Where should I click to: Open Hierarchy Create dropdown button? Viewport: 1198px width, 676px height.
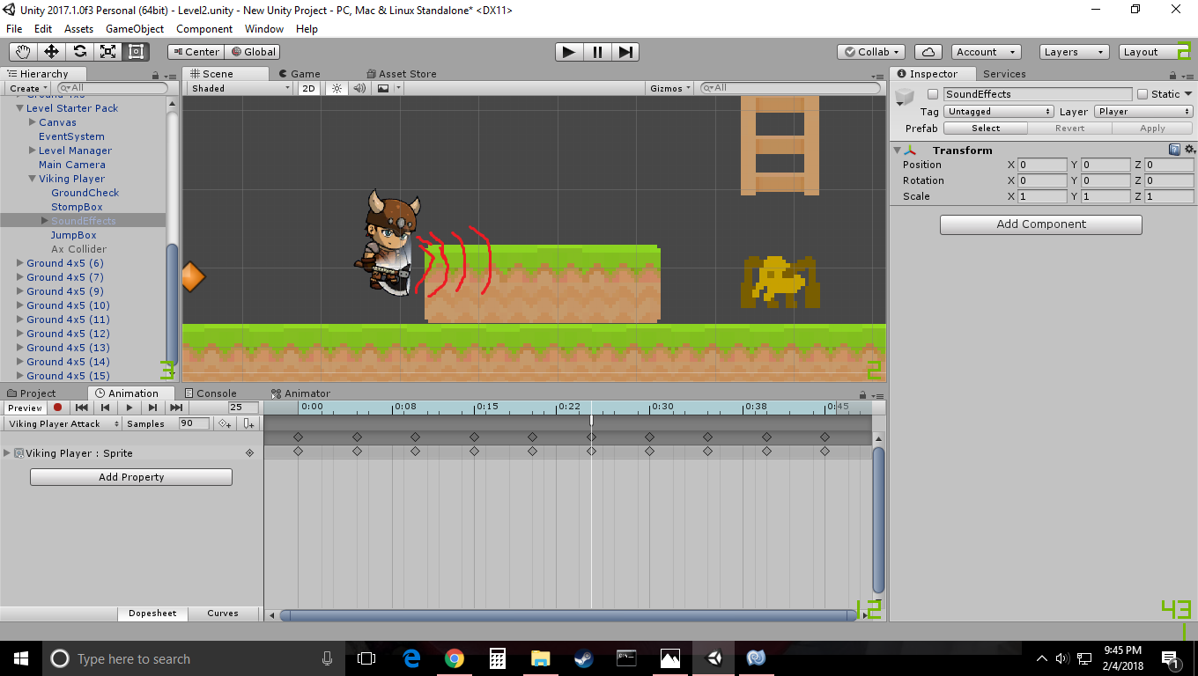[x=27, y=88]
